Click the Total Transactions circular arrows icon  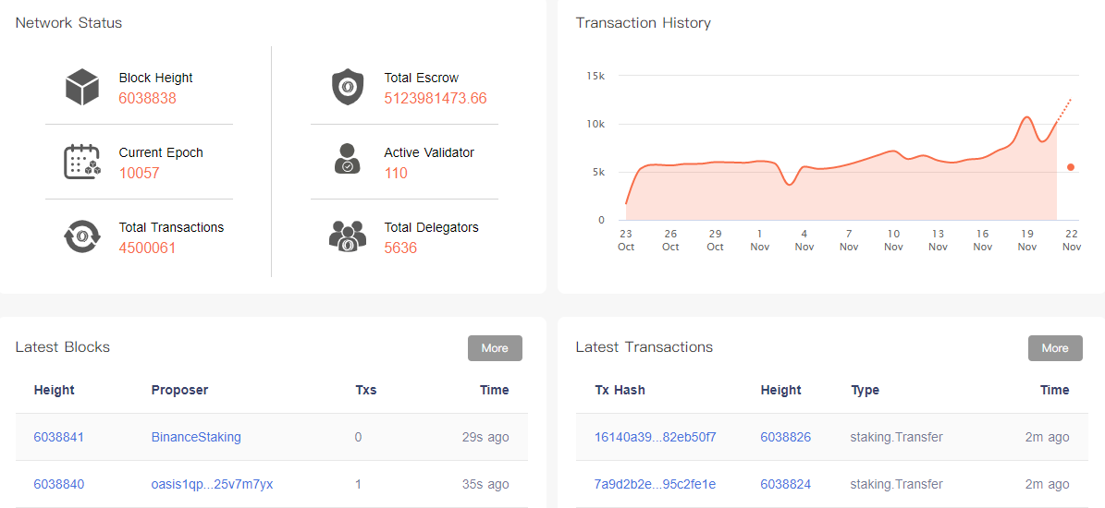pyautogui.click(x=82, y=236)
